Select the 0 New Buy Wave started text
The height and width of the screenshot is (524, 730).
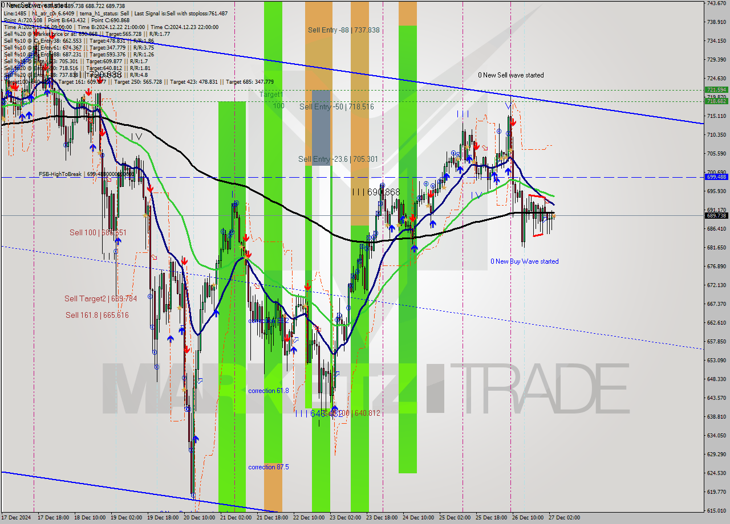tap(525, 261)
